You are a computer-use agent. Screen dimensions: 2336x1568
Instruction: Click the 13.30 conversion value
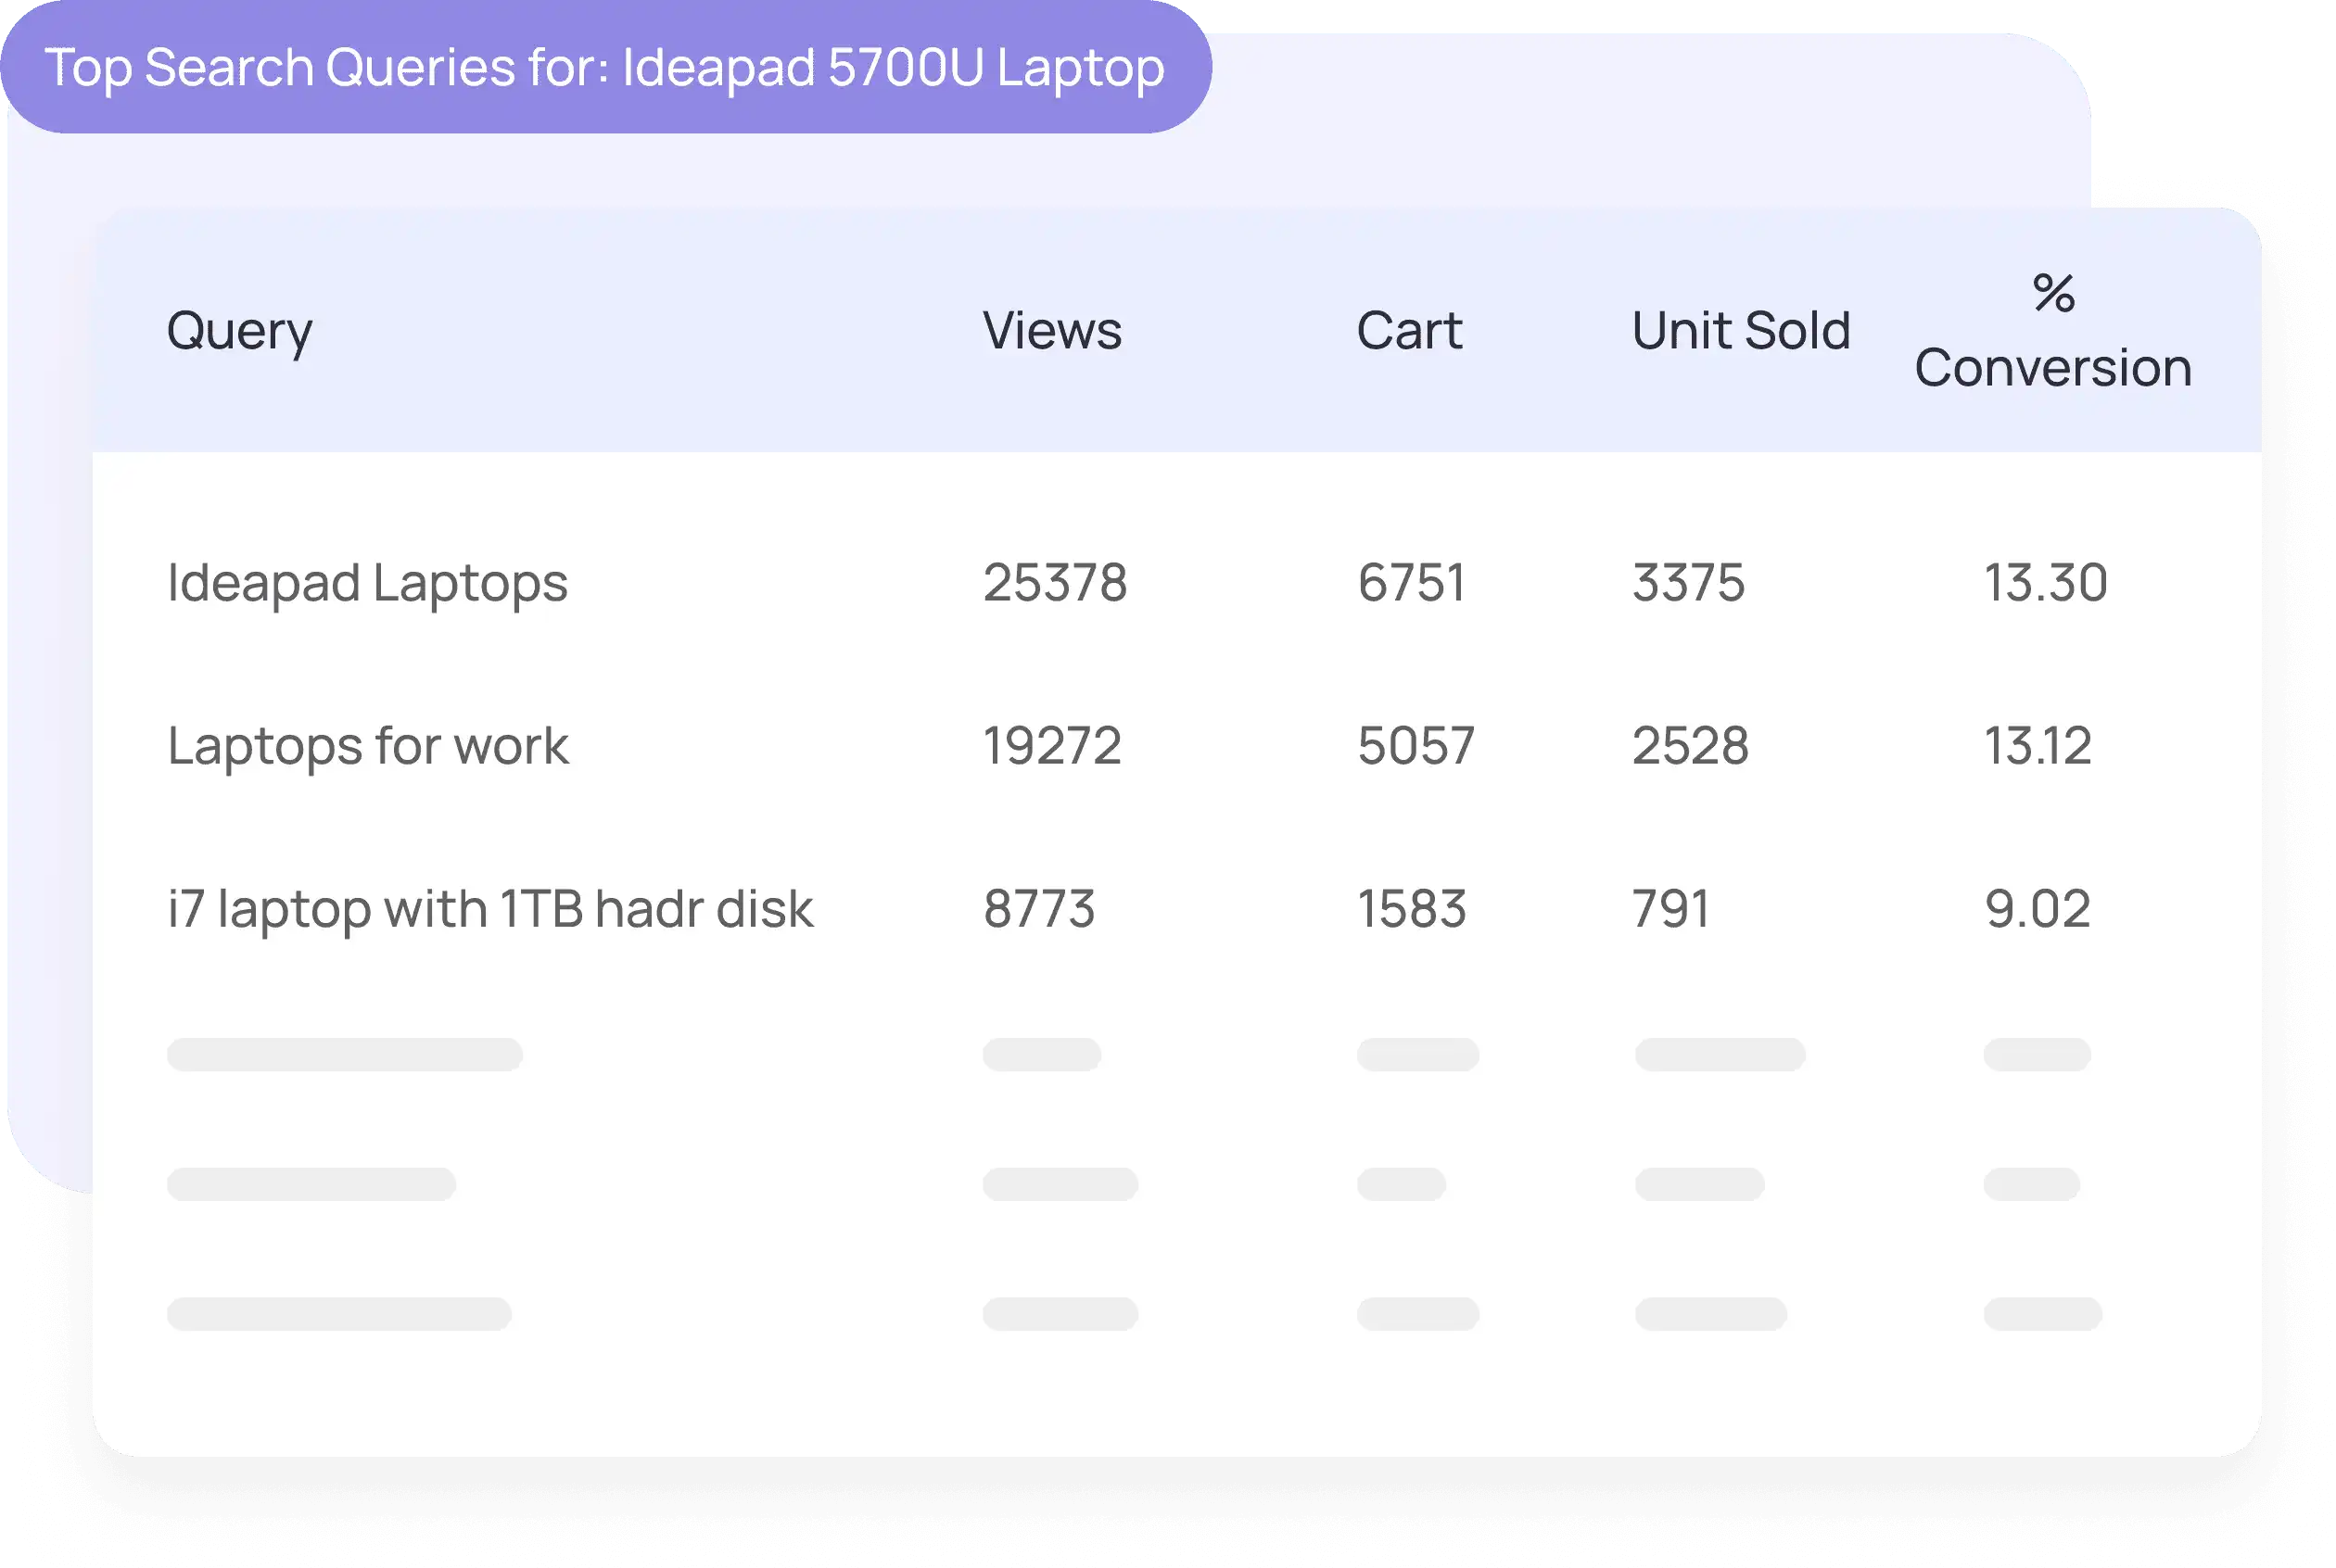(x=2045, y=583)
